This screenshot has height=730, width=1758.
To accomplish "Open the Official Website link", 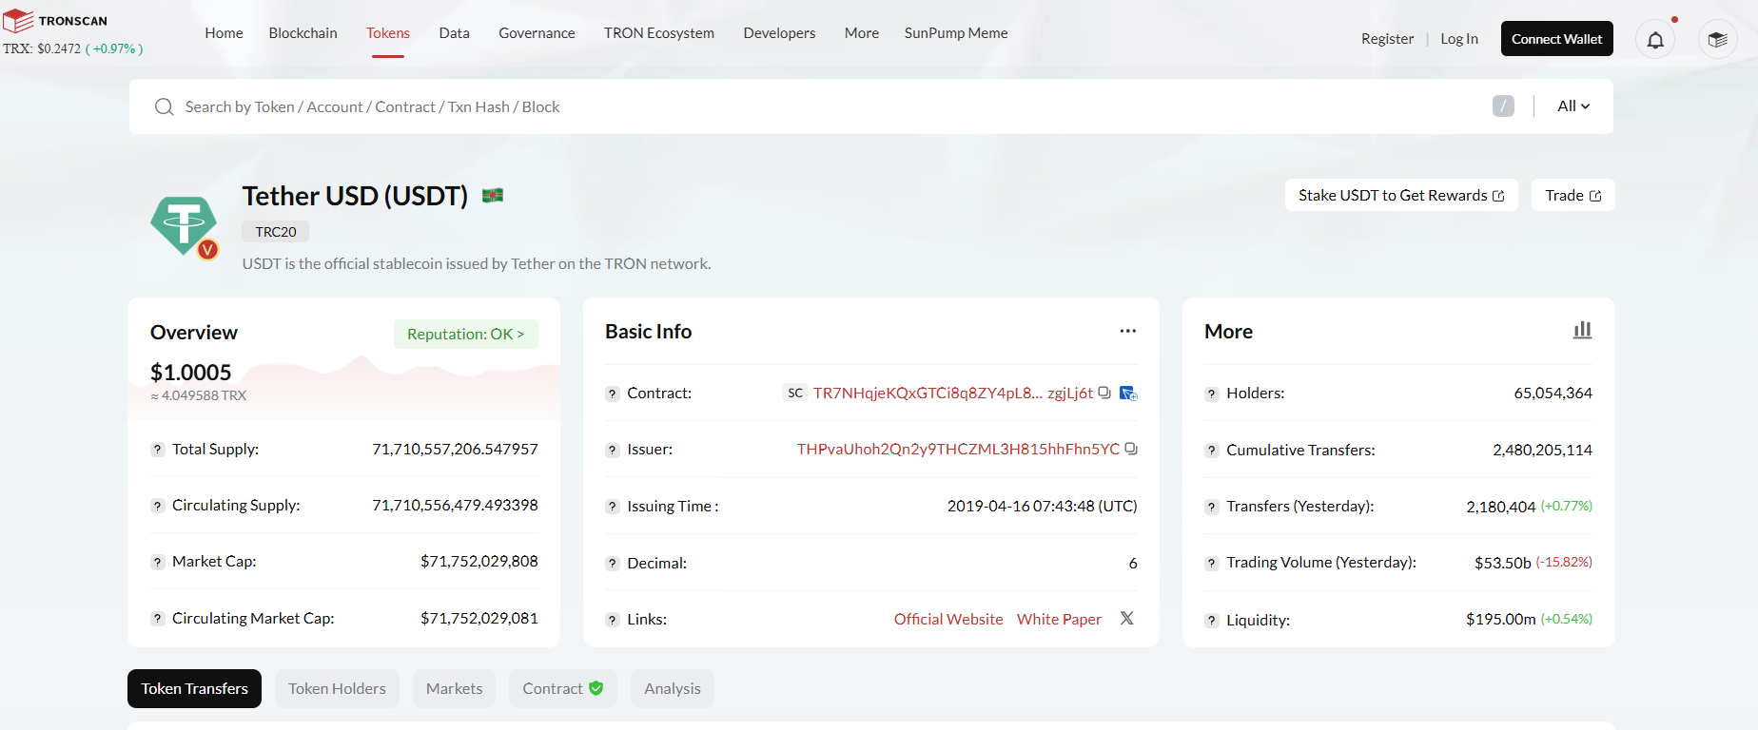I will (x=948, y=620).
